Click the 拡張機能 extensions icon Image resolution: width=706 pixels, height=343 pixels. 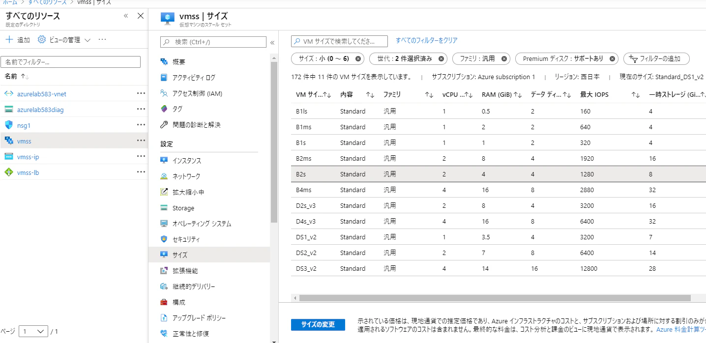coord(164,271)
